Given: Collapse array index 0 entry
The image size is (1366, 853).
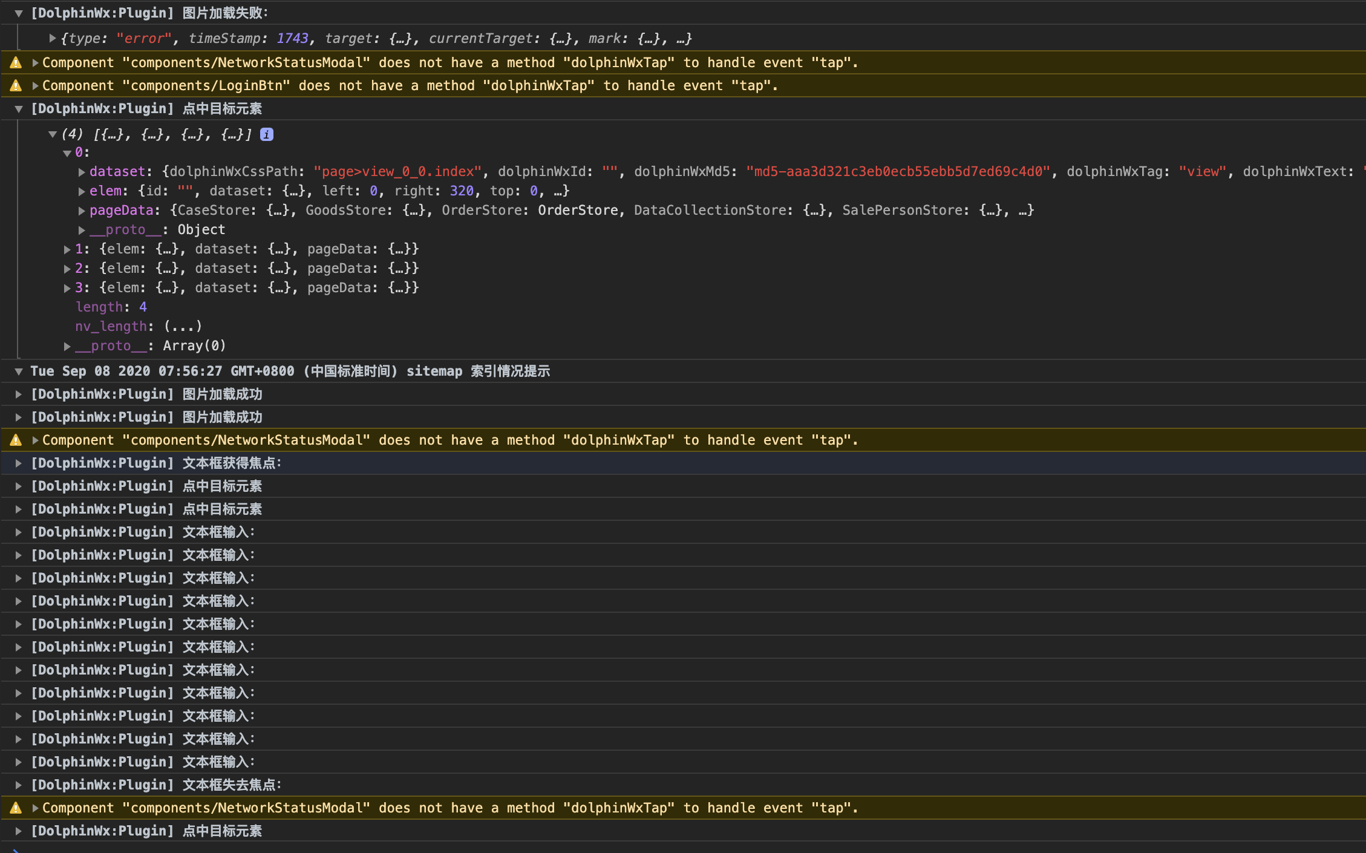Looking at the screenshot, I should pos(67,153).
